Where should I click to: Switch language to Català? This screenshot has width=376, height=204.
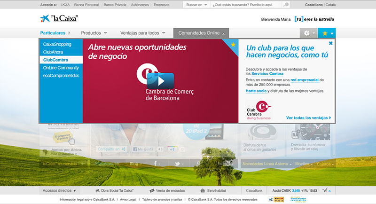tap(330, 5)
